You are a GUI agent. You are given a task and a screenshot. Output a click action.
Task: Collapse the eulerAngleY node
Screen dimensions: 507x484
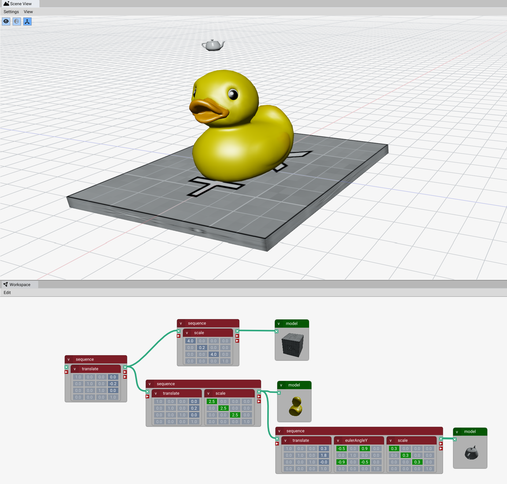coord(338,441)
